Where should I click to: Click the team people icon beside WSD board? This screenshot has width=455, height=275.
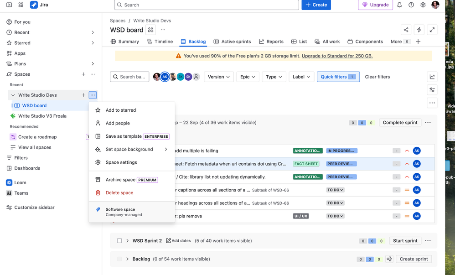pyautogui.click(x=150, y=30)
